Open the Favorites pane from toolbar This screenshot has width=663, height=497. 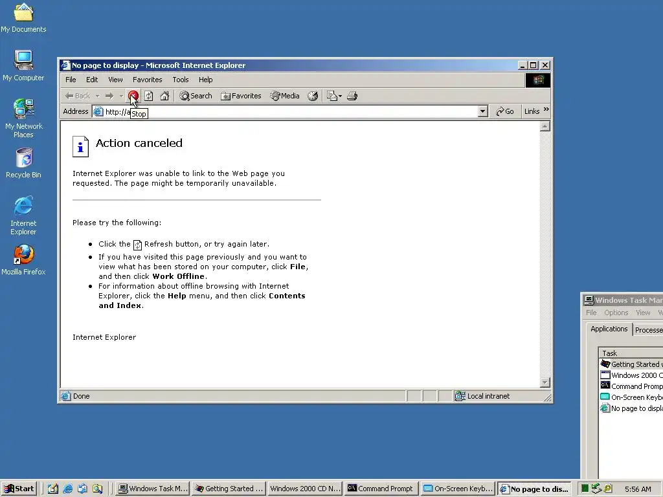(241, 96)
